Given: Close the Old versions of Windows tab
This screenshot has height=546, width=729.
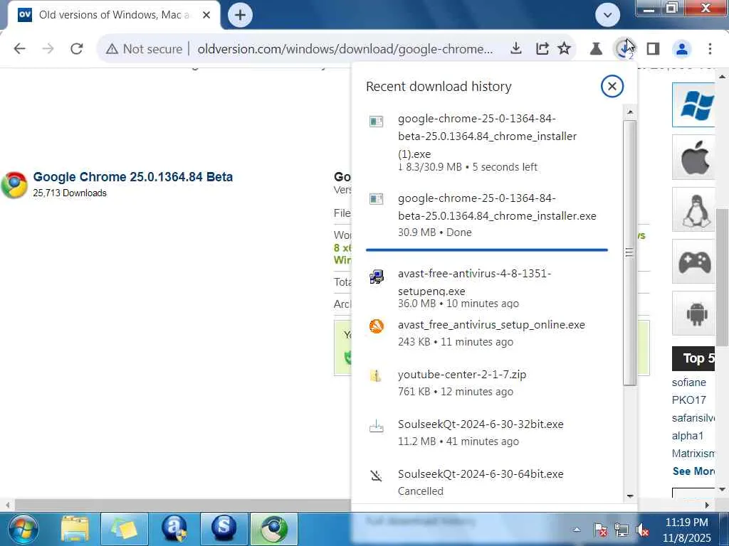Looking at the screenshot, I should (x=206, y=15).
